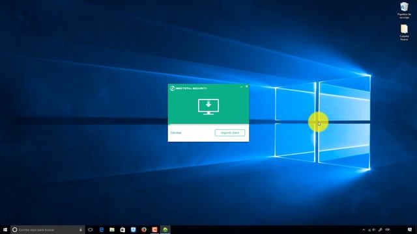Viewport: 417px width, 234px height.
Task: Click the network icon in system tray
Action: (369, 229)
